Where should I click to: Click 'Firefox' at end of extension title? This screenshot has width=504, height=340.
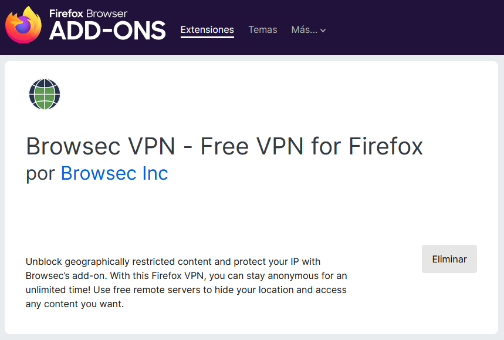(x=385, y=146)
